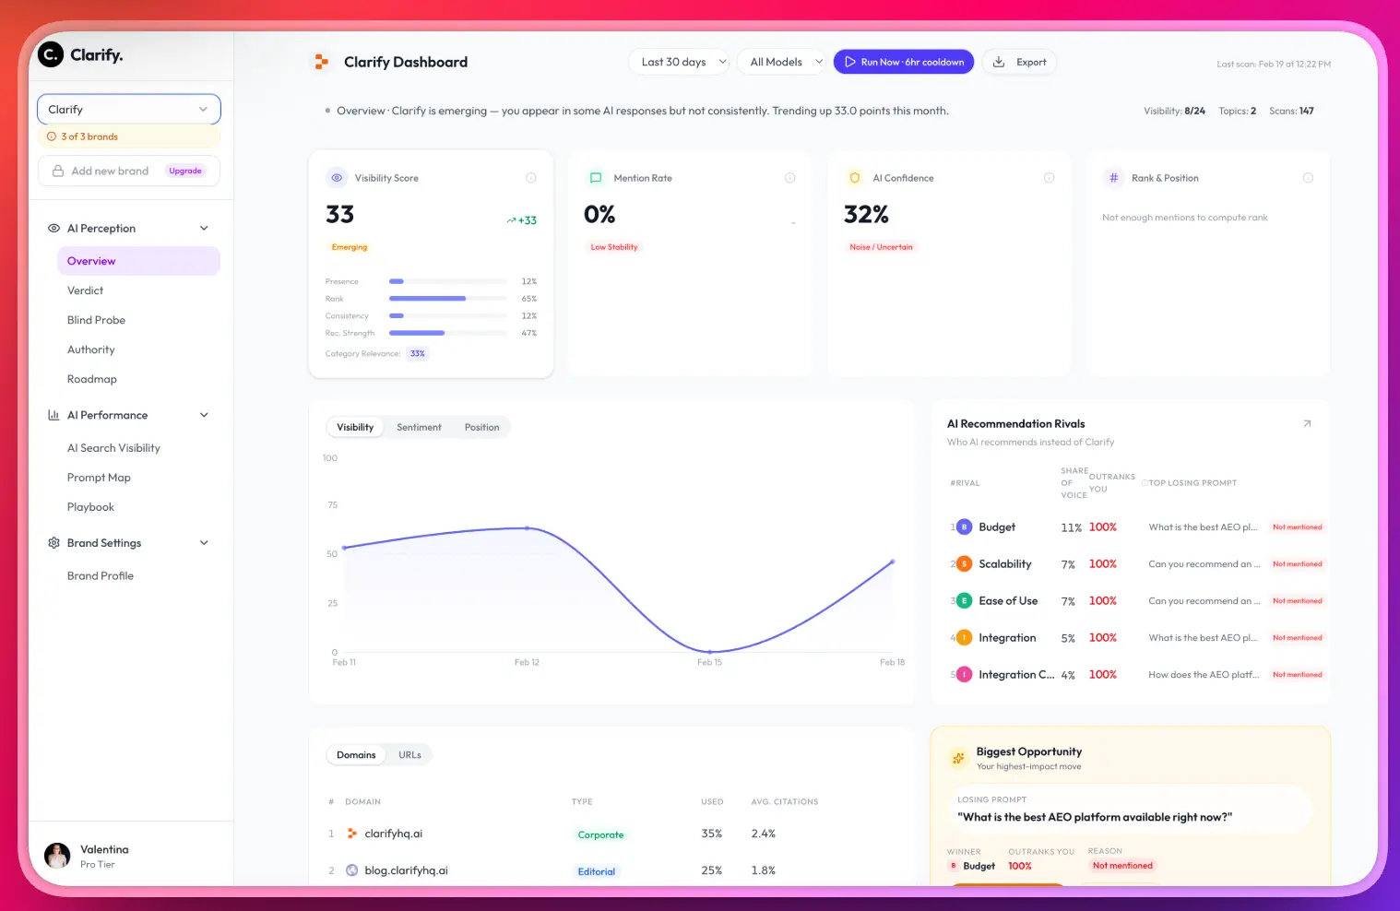Click the blog.clarifyhq.ai domain row

611,870
